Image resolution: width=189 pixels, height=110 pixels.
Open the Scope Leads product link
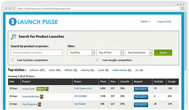tap(28, 89)
